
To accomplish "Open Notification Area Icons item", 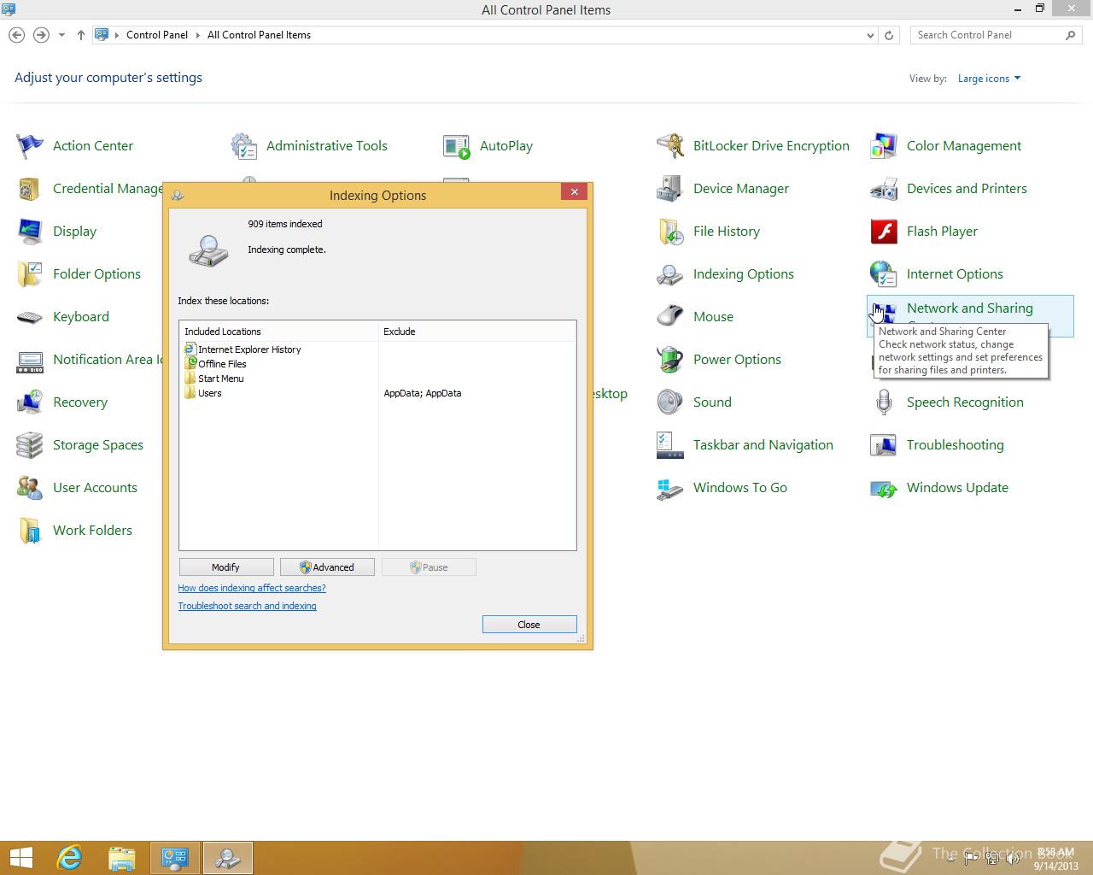I will pyautogui.click(x=89, y=360).
